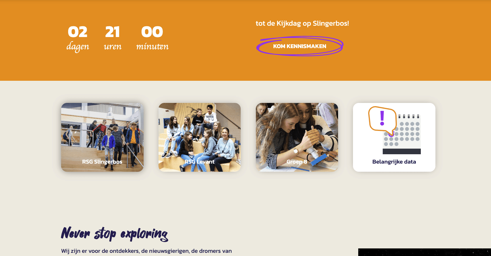This screenshot has height=256, width=491.
Task: Click the 00 minutes countdown number
Action: click(152, 32)
